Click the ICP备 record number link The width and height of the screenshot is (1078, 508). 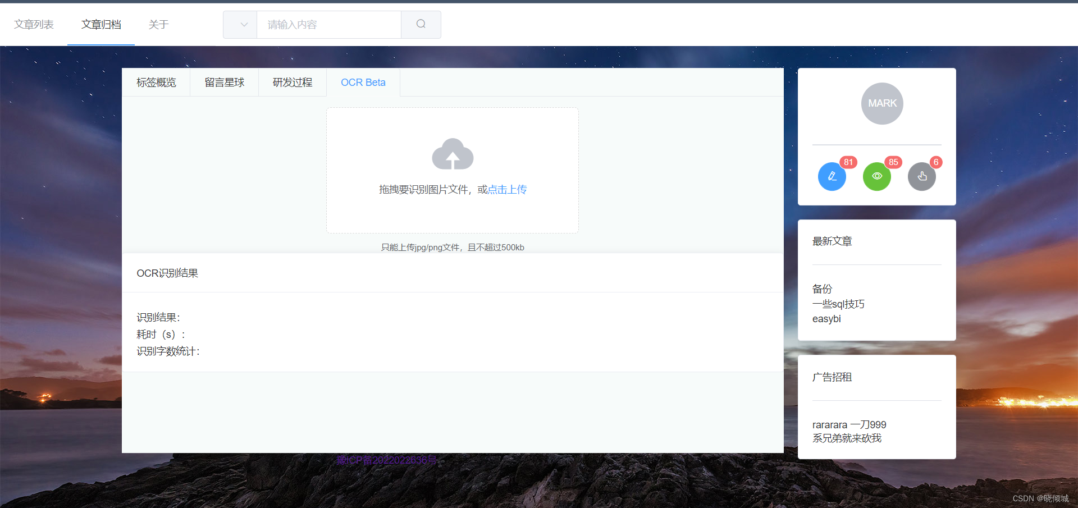[x=386, y=460]
